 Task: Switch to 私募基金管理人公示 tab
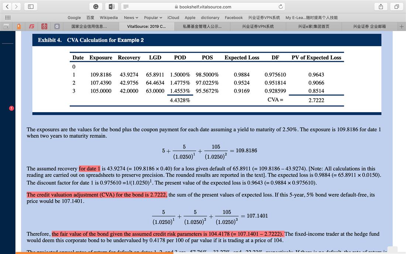click(202, 27)
